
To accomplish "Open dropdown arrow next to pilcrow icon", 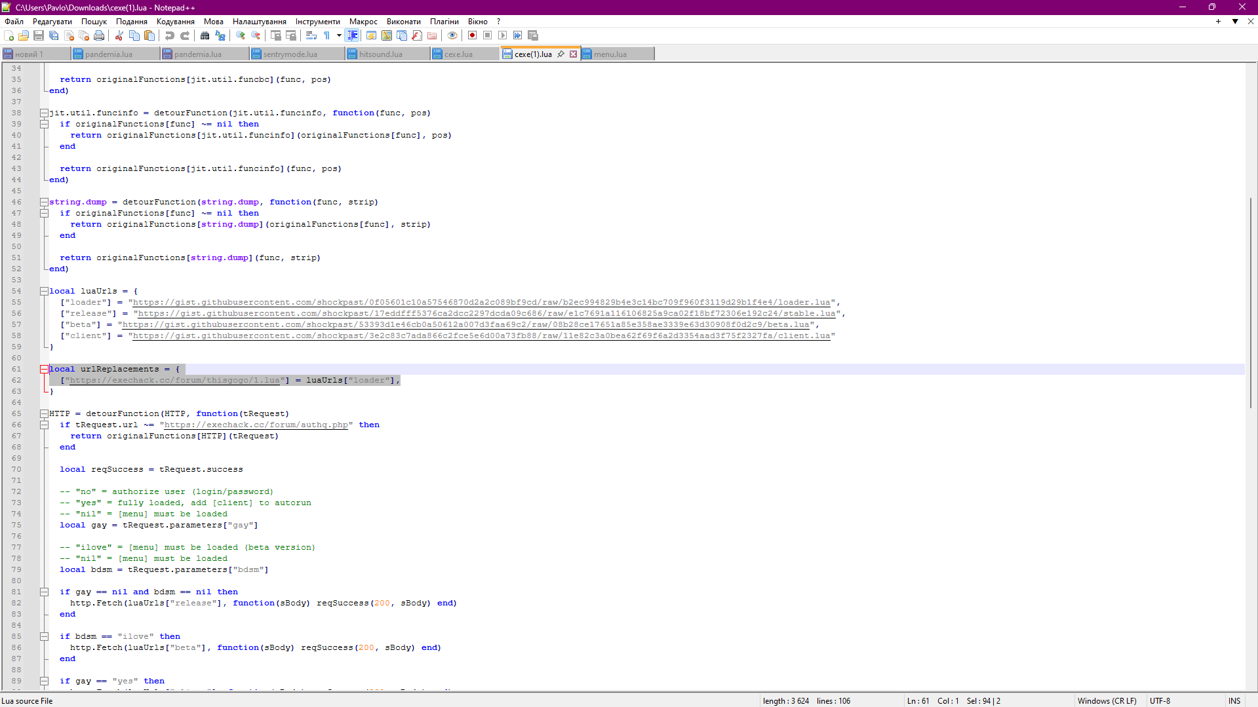I will [x=338, y=35].
